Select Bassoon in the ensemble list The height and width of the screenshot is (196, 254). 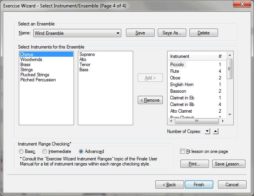tap(197, 91)
